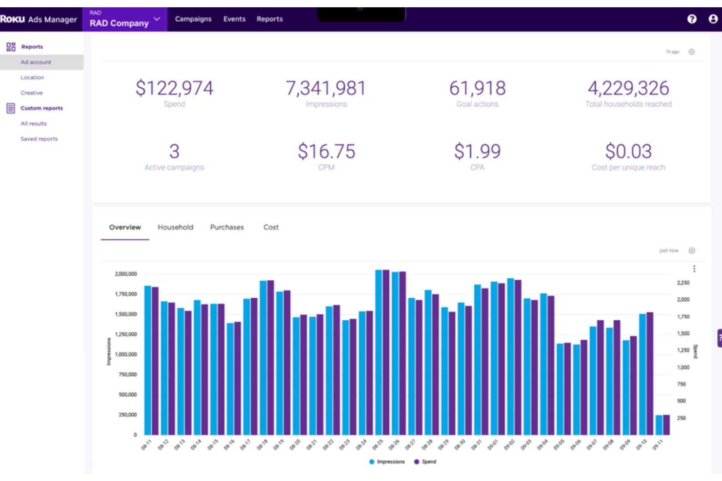Toggle Spend series in chart legend
Viewport: 722px width, 481px height.
click(x=425, y=462)
